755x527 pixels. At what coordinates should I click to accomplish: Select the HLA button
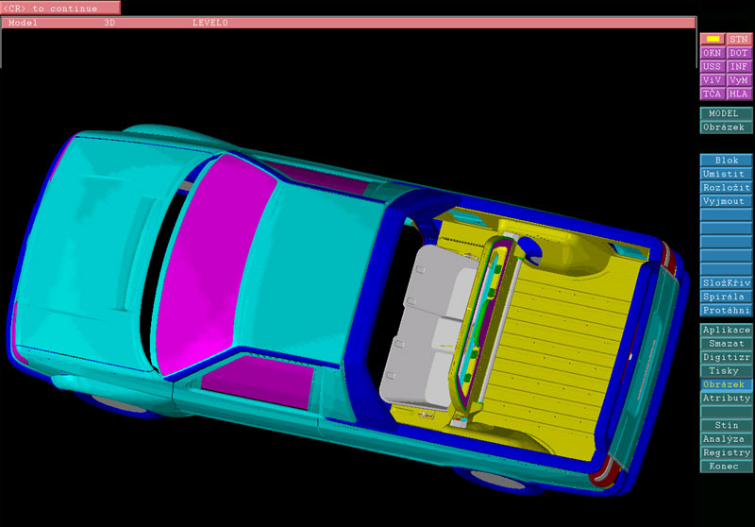point(739,93)
